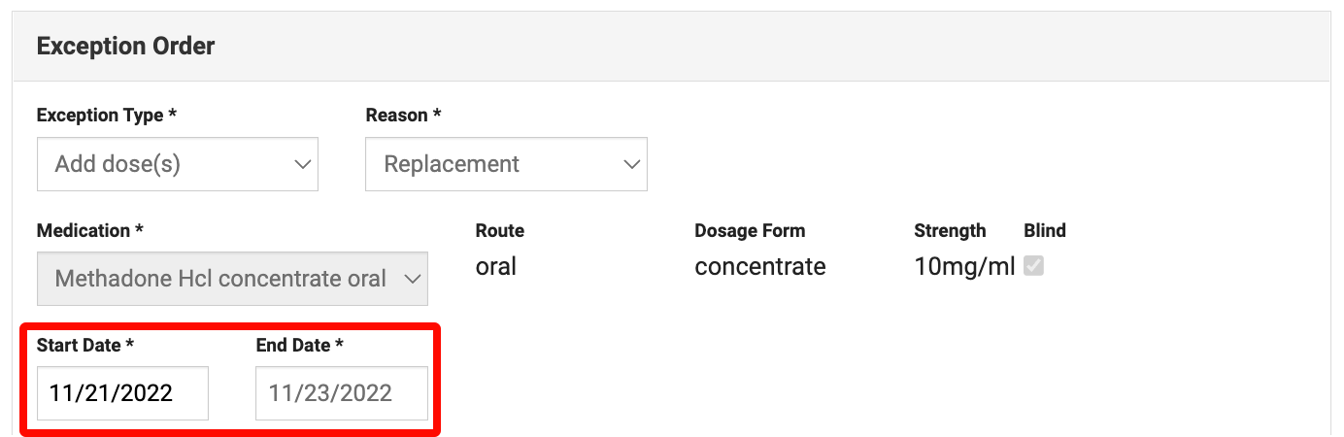Toggle the Blind checkbox
This screenshot has width=1344, height=437.
pos(1034,266)
